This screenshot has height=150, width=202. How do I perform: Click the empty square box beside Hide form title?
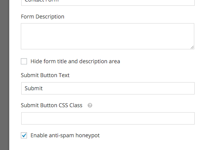24,61
